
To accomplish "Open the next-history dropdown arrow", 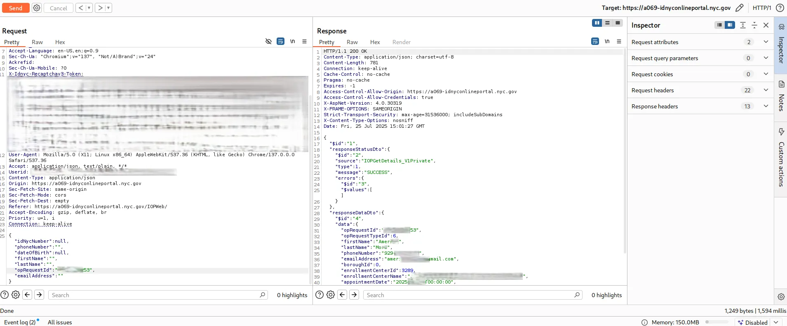I will pos(108,8).
